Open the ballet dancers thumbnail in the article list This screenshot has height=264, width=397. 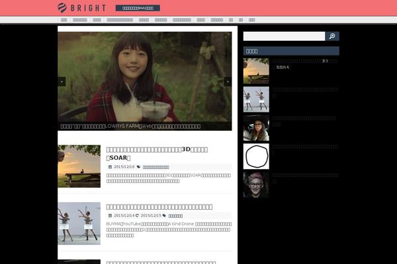[x=79, y=223]
